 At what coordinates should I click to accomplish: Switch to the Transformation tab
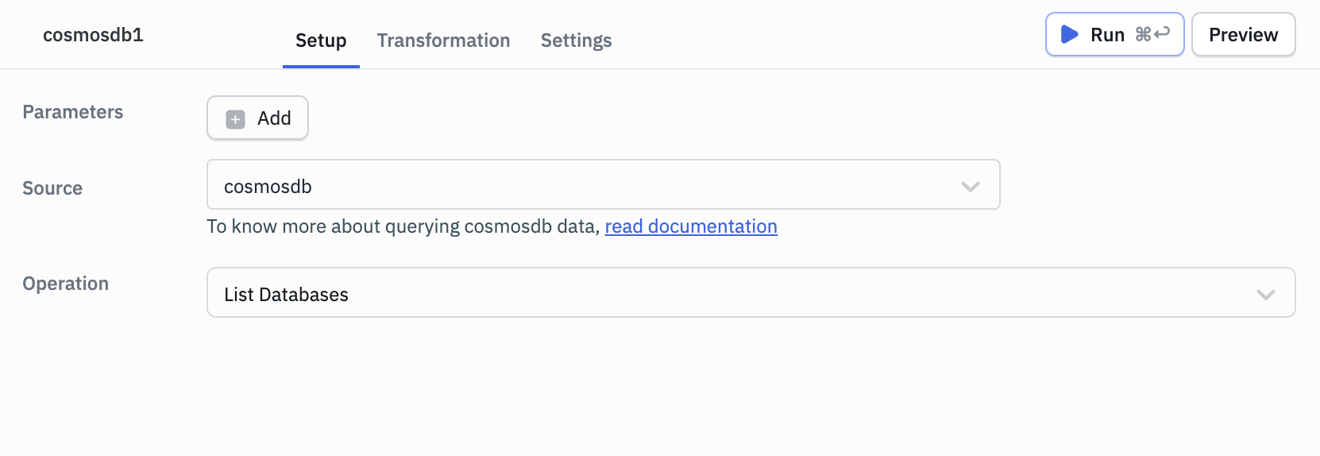[x=443, y=41]
